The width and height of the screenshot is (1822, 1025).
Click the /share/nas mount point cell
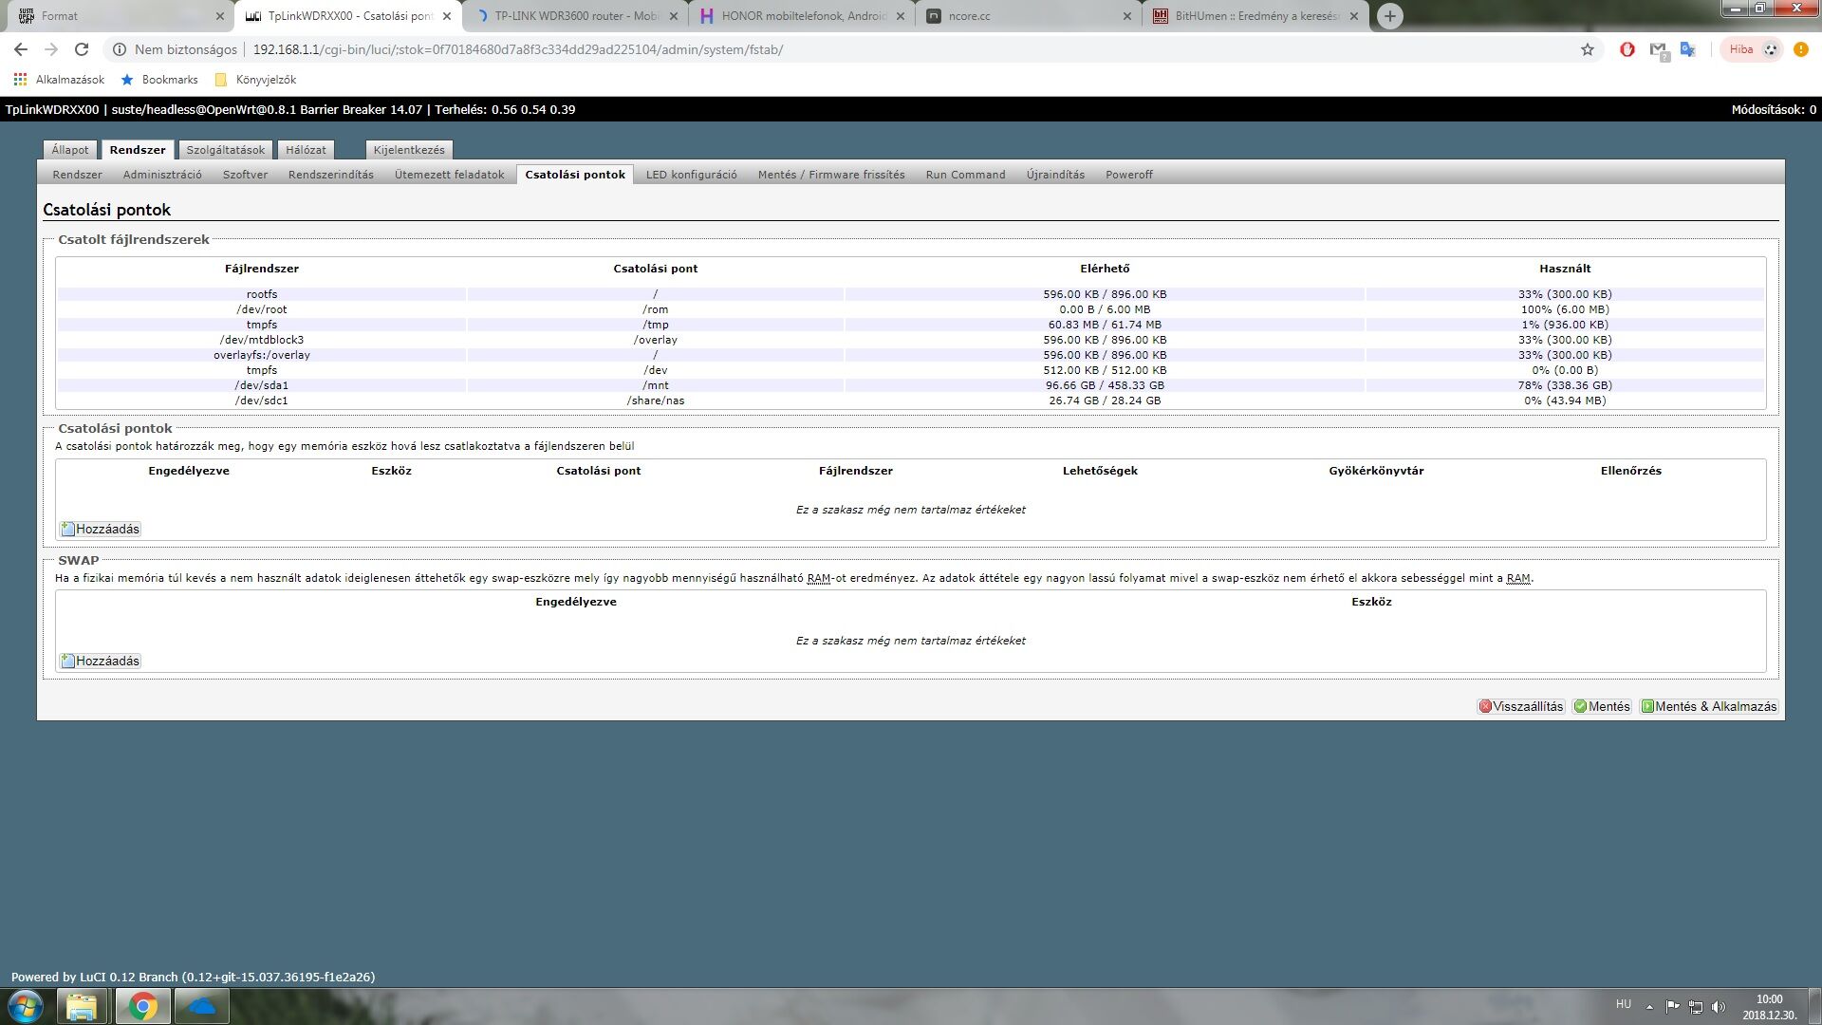point(656,401)
